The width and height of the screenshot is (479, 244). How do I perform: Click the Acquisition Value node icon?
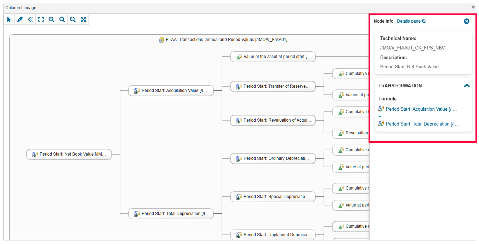137,91
